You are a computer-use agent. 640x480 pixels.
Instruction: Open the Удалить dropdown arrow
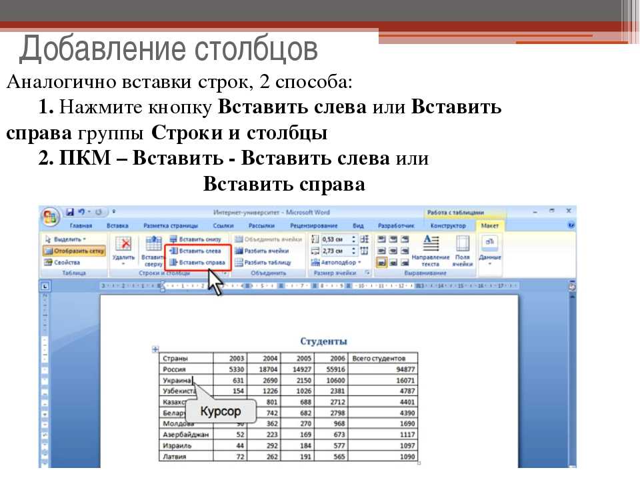123,265
